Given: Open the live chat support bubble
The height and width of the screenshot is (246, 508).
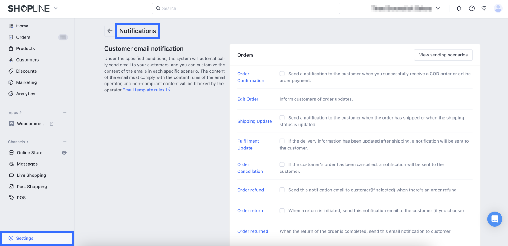Looking at the screenshot, I should pos(495,219).
